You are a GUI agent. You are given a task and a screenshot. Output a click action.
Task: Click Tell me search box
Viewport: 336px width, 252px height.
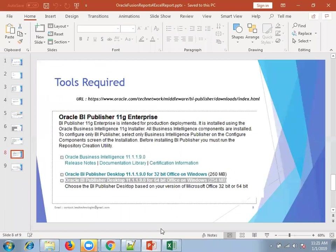coord(281,16)
